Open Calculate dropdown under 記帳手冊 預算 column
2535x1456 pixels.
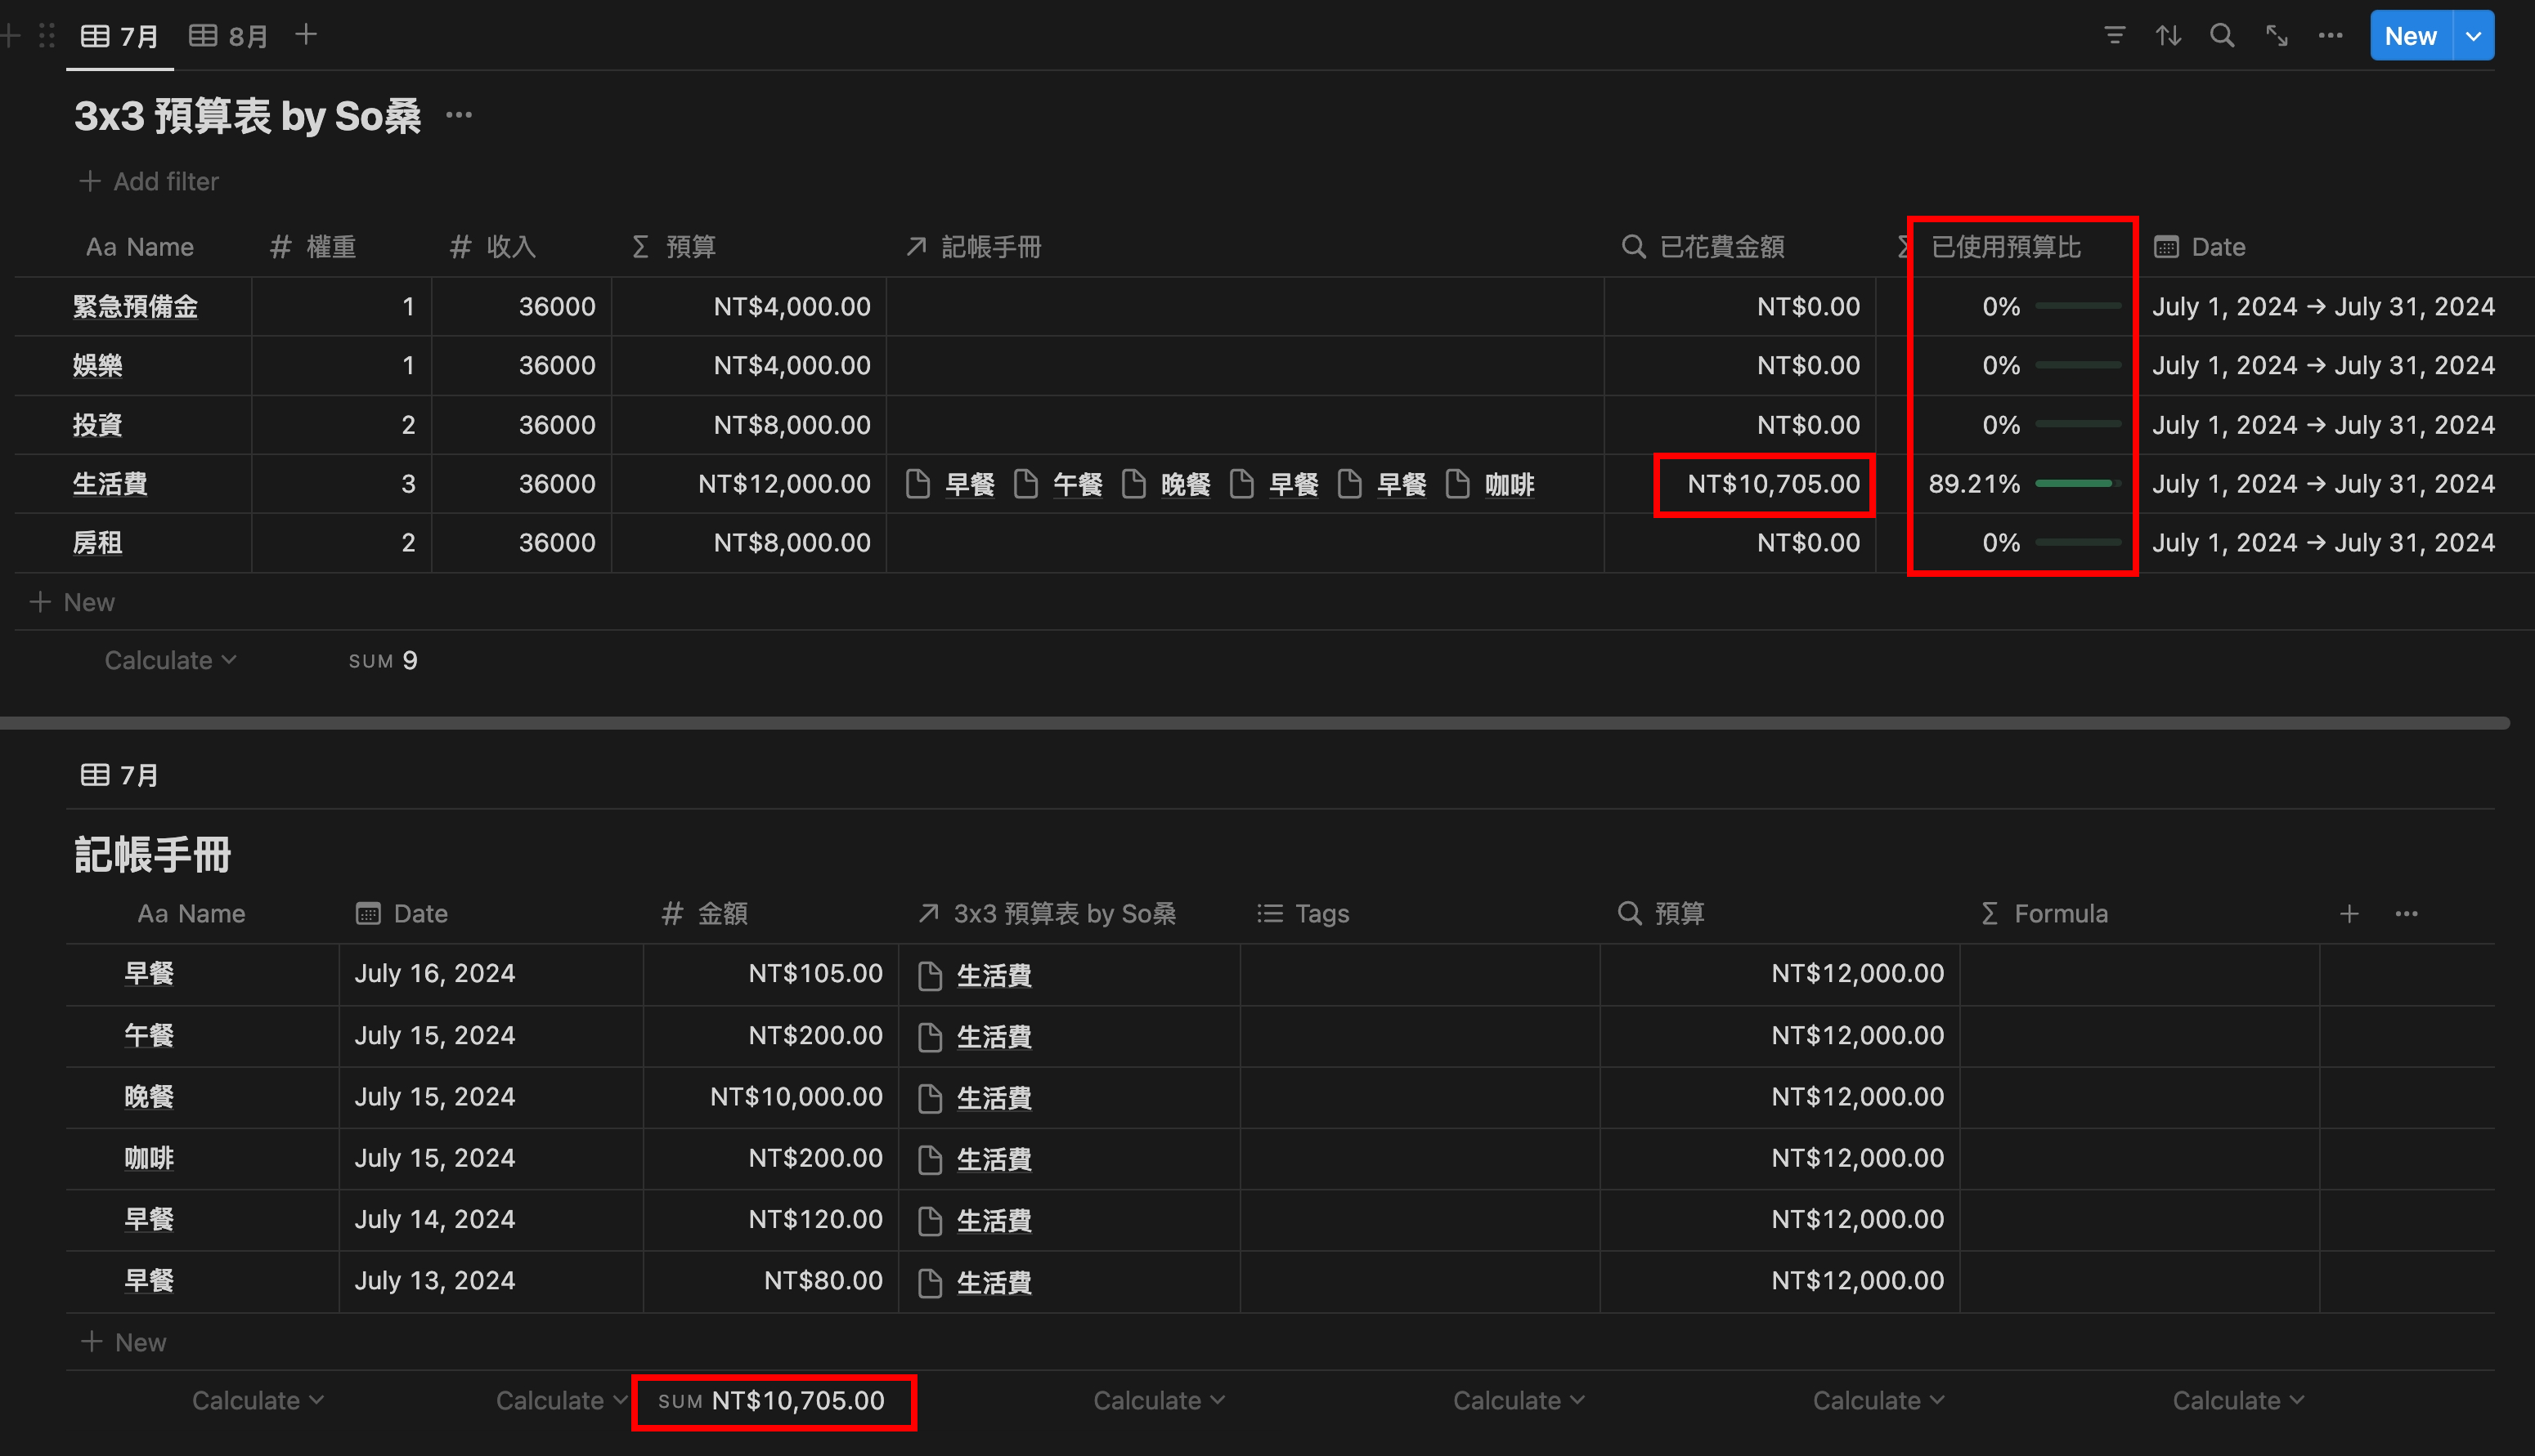point(1878,1400)
